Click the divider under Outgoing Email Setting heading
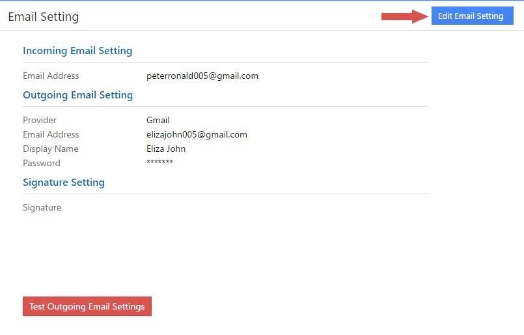Image resolution: width=524 pixels, height=335 pixels. (225, 107)
